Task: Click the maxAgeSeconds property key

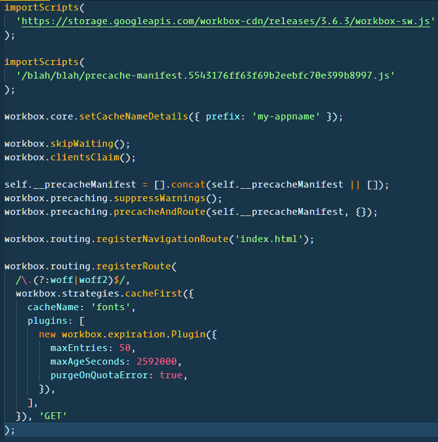Action: [x=88, y=362]
